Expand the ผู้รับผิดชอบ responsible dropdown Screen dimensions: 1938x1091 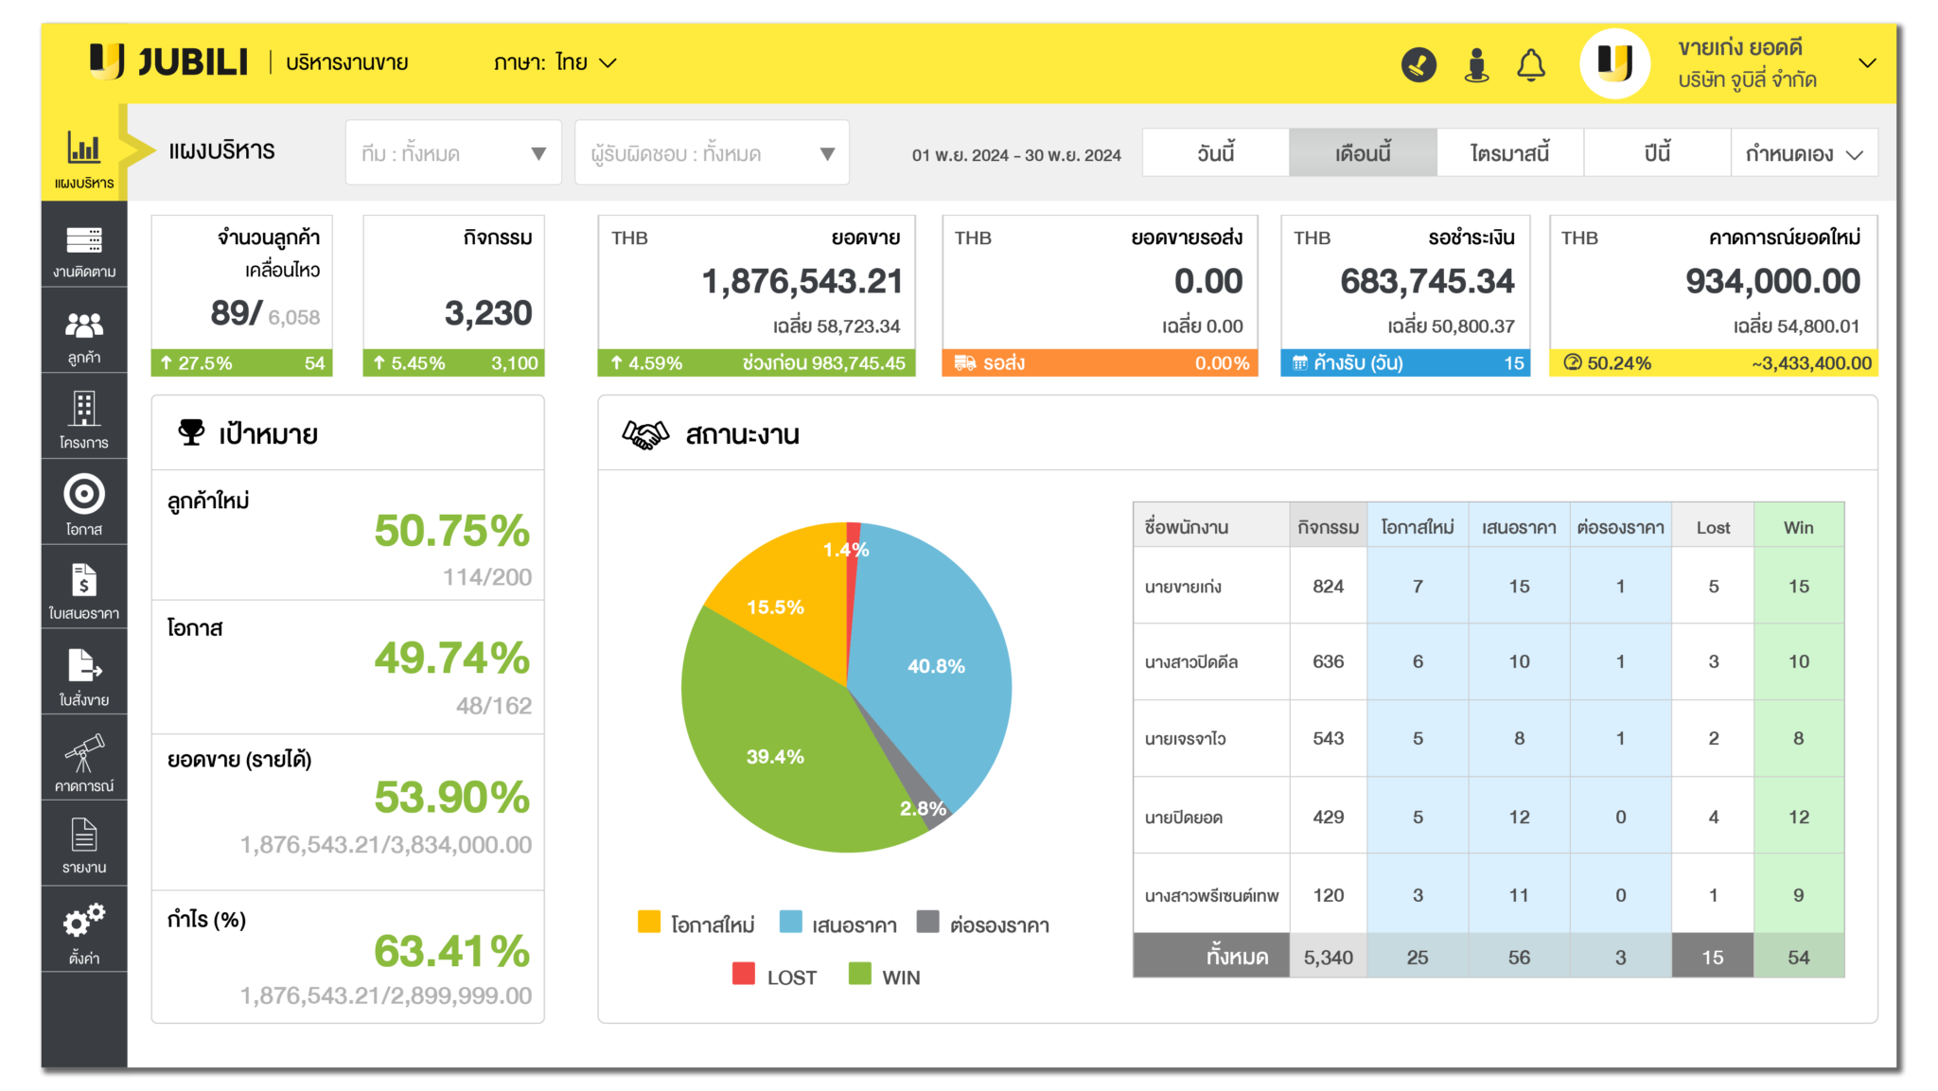712,153
